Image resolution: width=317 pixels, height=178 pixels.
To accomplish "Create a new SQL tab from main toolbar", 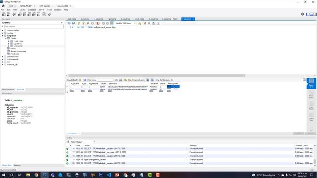I will pos(4,14).
